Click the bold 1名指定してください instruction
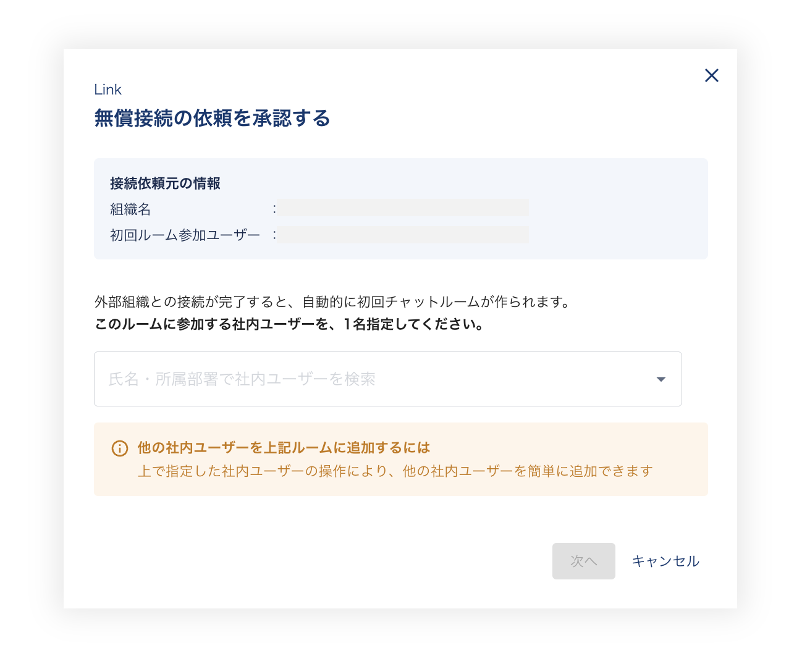The image size is (802, 656). (x=289, y=324)
